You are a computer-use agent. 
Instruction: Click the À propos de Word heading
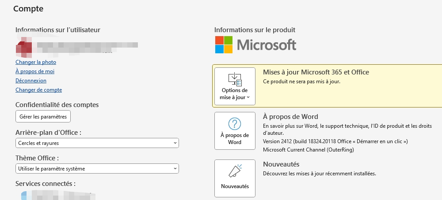coord(290,117)
